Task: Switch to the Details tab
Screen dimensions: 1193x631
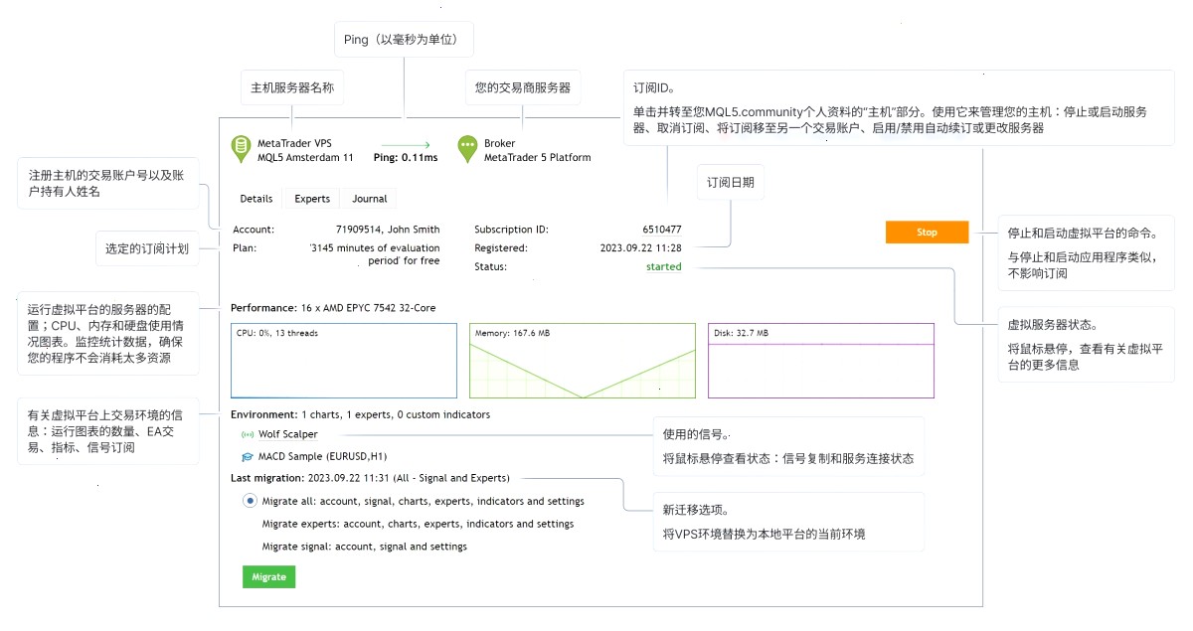Action: (256, 199)
